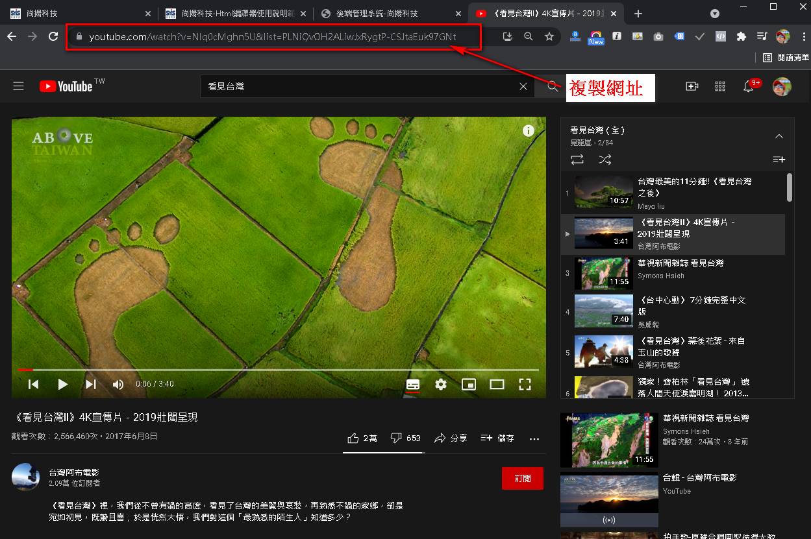811x539 pixels.
Task: Toggle playlist shuffle button
Action: point(605,159)
